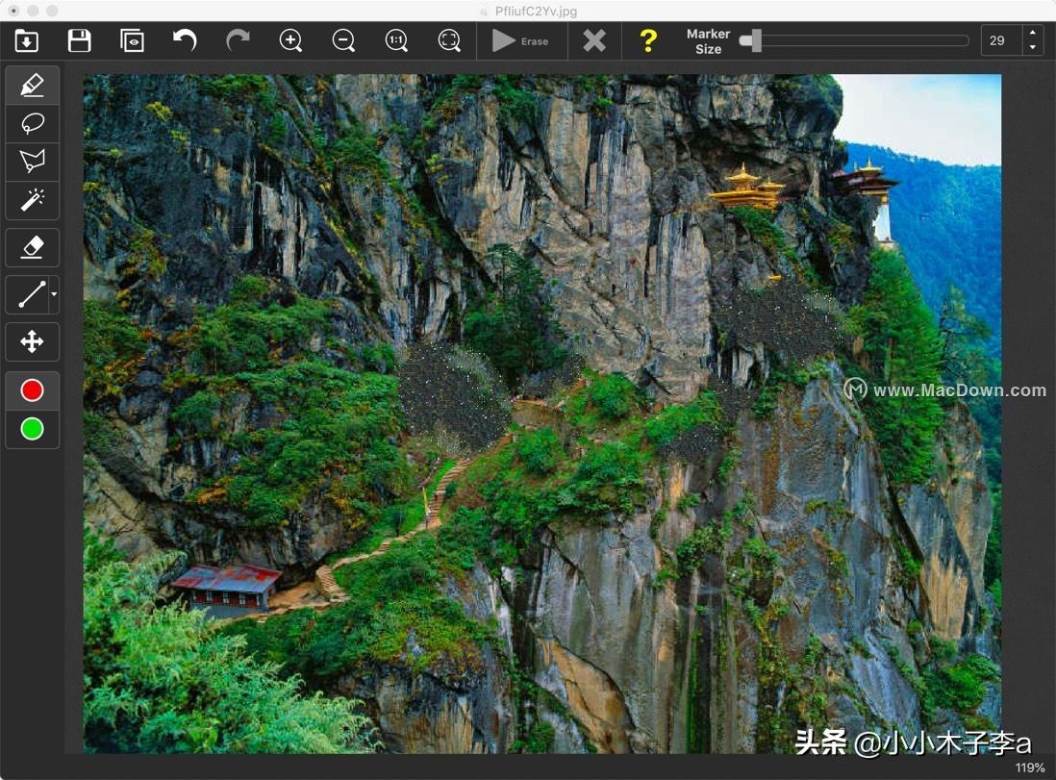Run the Erase inpainting process

[521, 40]
